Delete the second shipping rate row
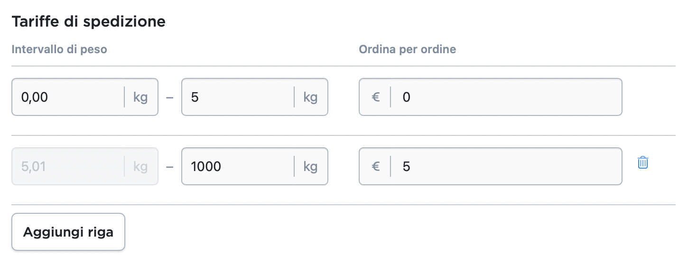The width and height of the screenshot is (688, 267). [x=643, y=162]
